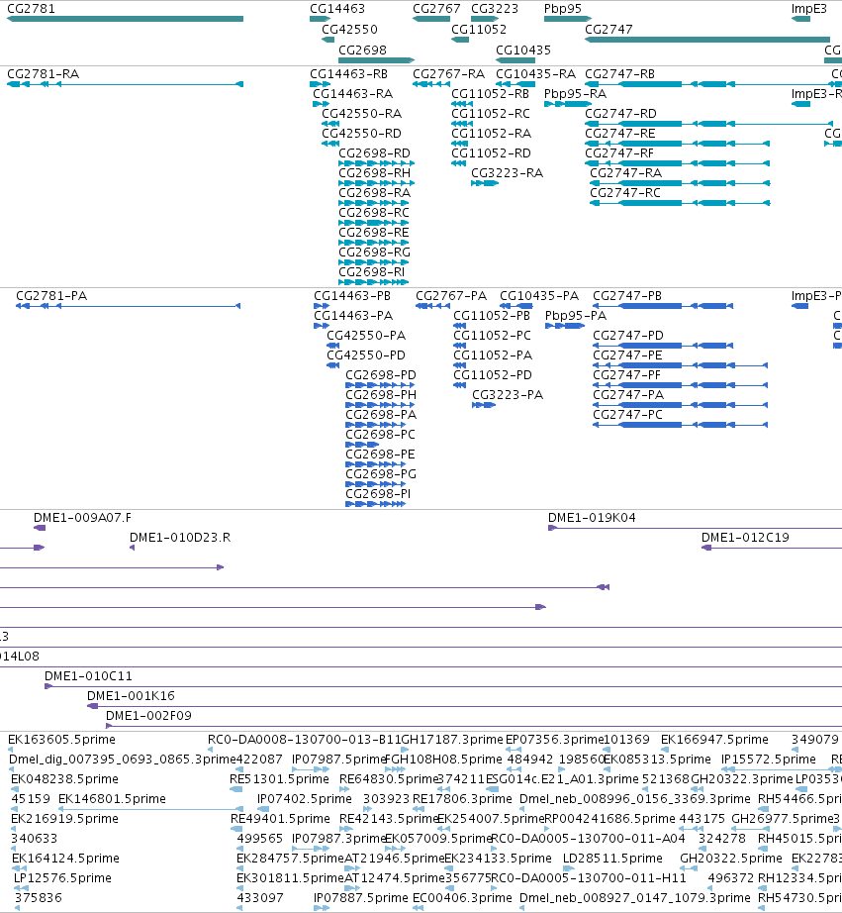Select transcript CG2747-RF
Screen dimensions: 842x913
pyautogui.click(x=619, y=153)
